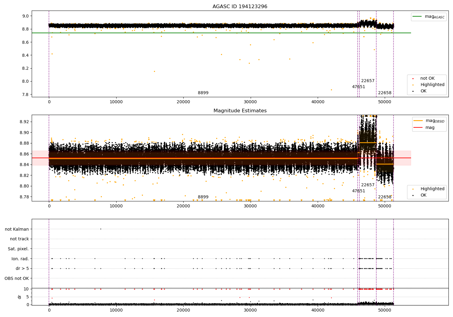
Task: Click the 7.8 y-axis tick in top plot
Action: click(x=25, y=94)
